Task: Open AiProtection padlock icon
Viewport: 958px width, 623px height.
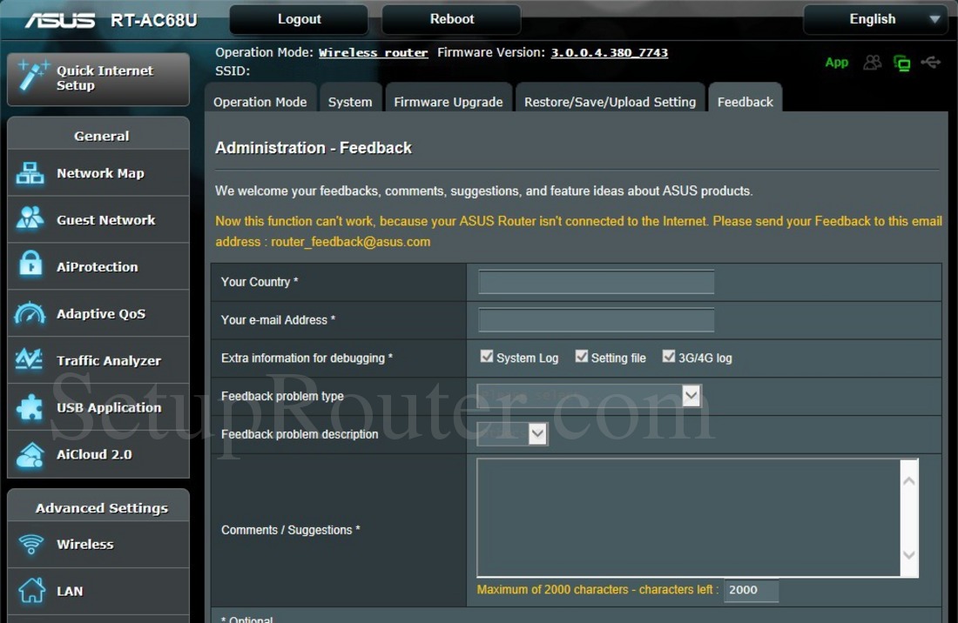Action: pyautogui.click(x=30, y=265)
